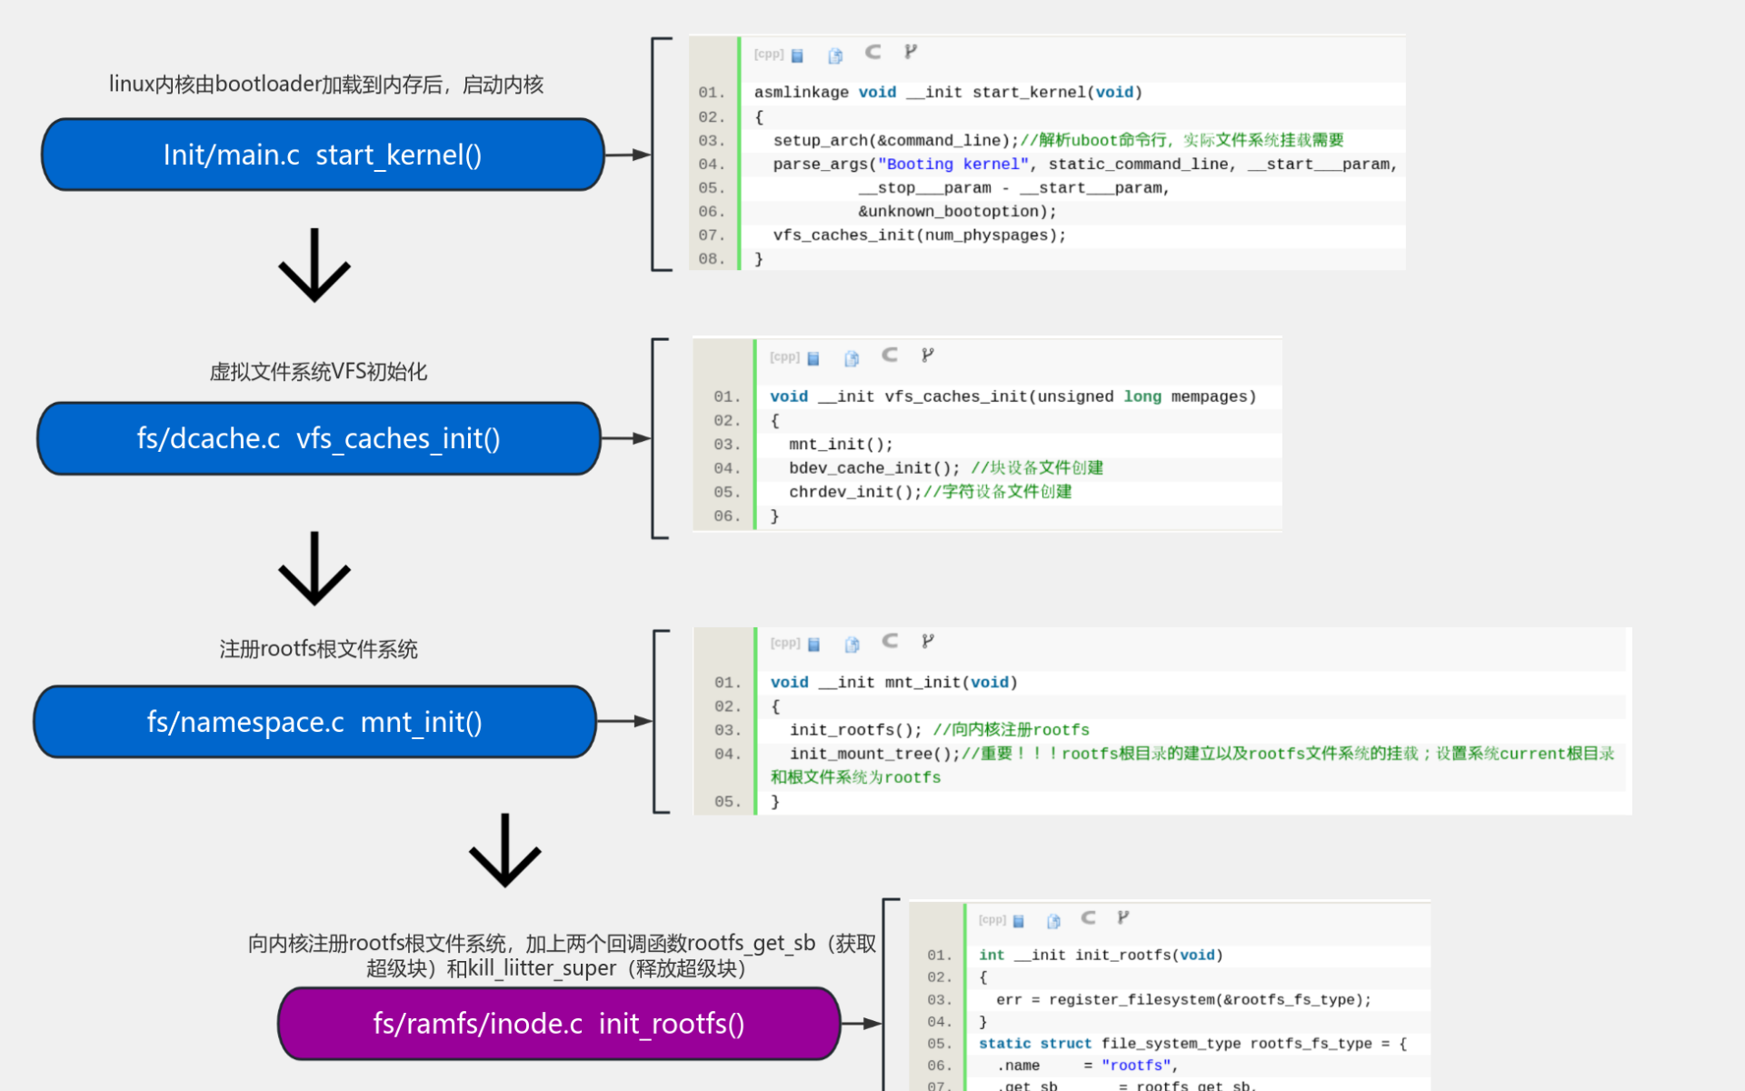Screen dimensions: 1745x1091
Task: Click [cpp] label in start_kernel code block
Action: 768,55
